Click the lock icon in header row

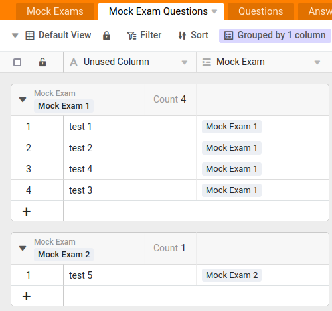42,62
